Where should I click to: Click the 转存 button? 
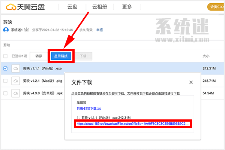(x=39, y=56)
